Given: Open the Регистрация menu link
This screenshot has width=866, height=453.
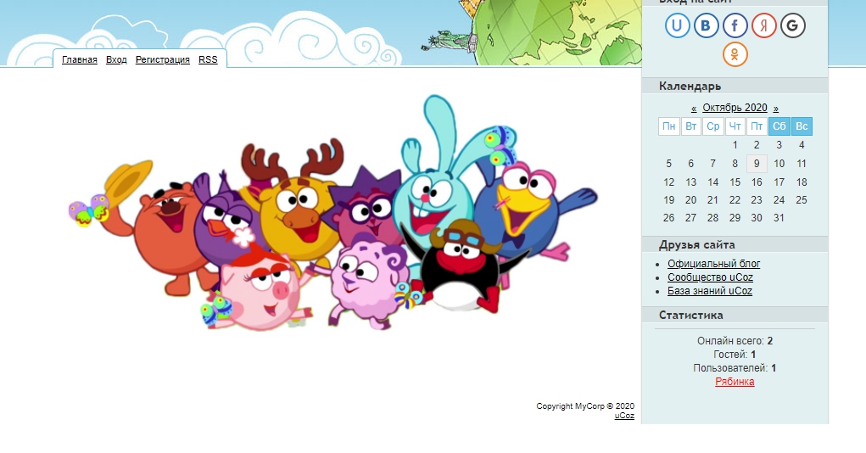Looking at the screenshot, I should click(x=162, y=59).
